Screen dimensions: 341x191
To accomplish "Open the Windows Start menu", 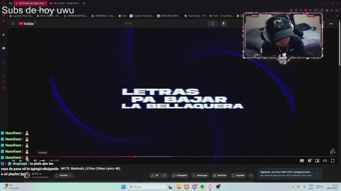I will (123, 187).
